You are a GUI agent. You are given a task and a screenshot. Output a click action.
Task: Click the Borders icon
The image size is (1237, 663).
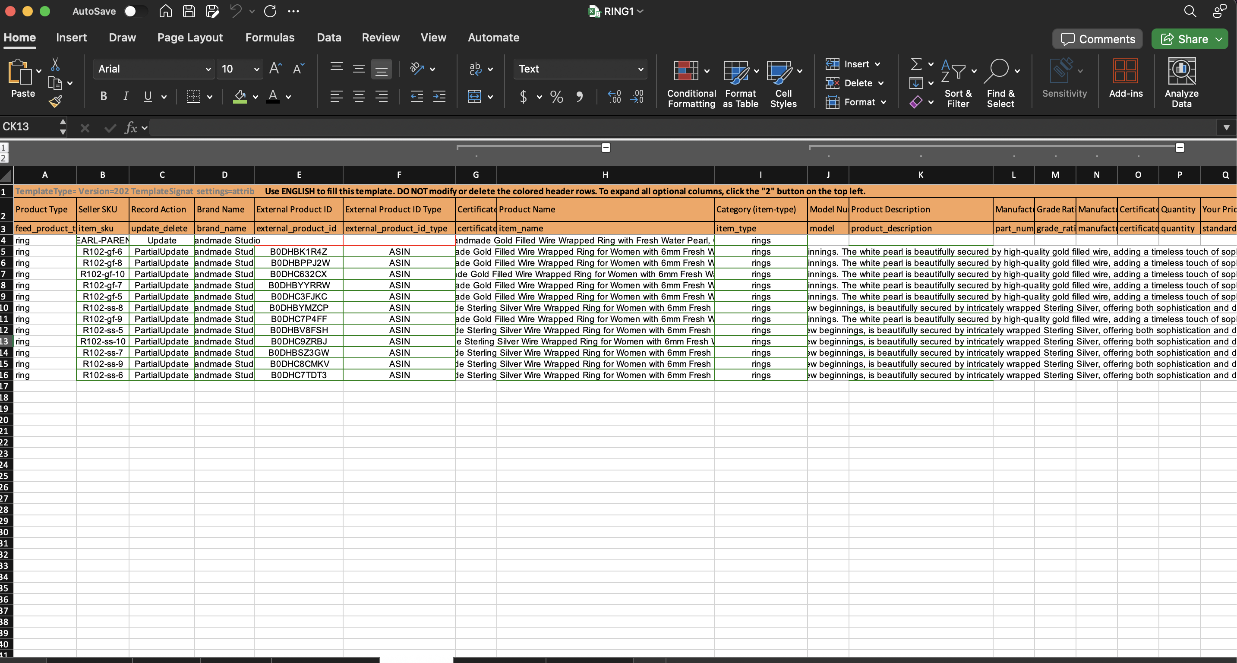tap(193, 97)
